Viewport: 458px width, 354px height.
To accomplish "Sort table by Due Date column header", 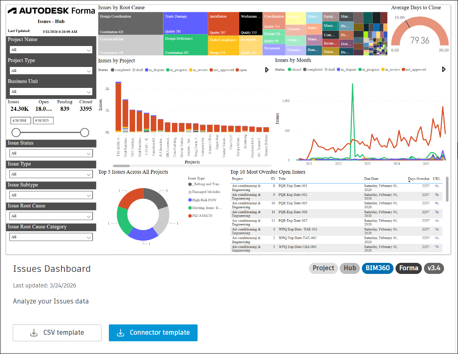I will click(x=371, y=179).
